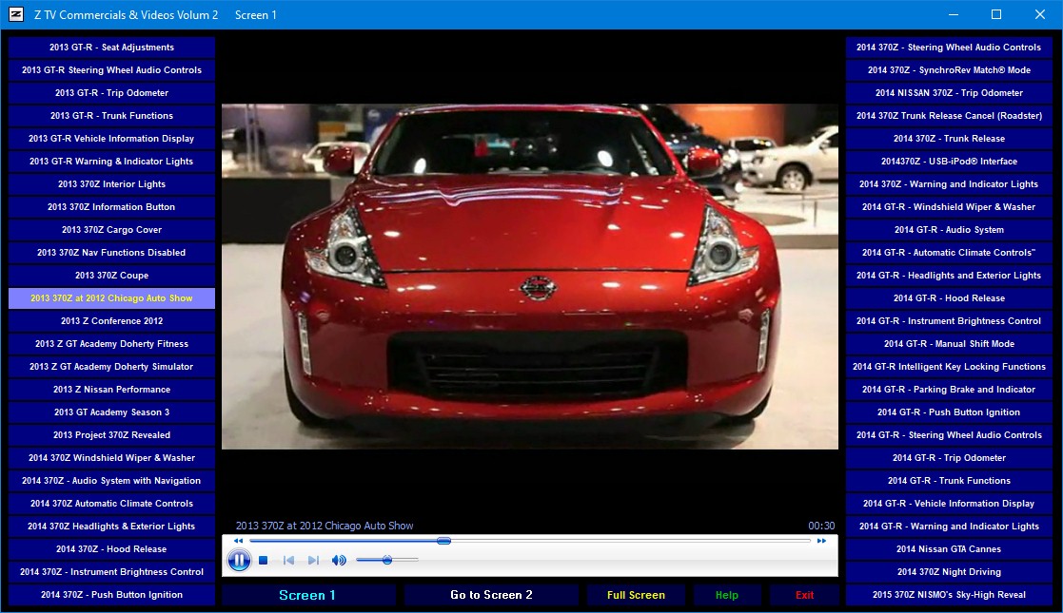Pause the playing video
1063x613 pixels.
239,560
